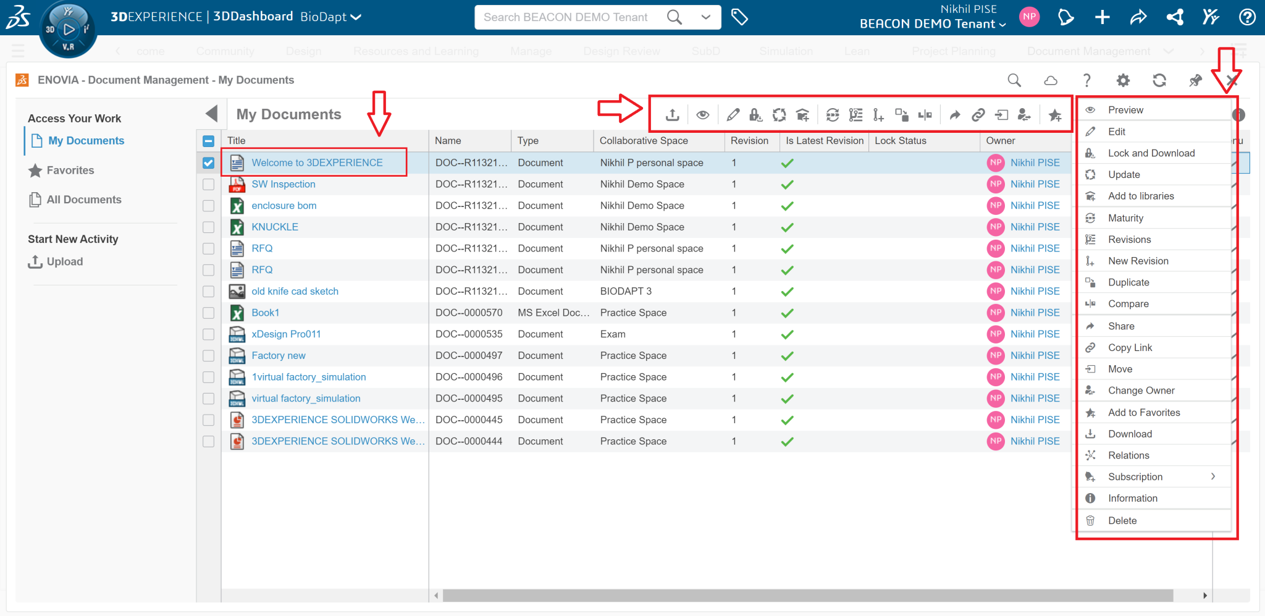
Task: Choose New Revision in the context menu
Action: tap(1151, 261)
